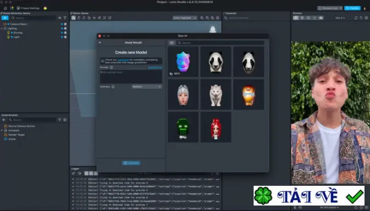The height and width of the screenshot is (211, 370).
Task: Open the Intensity Medium dropdown
Action: [x=147, y=87]
